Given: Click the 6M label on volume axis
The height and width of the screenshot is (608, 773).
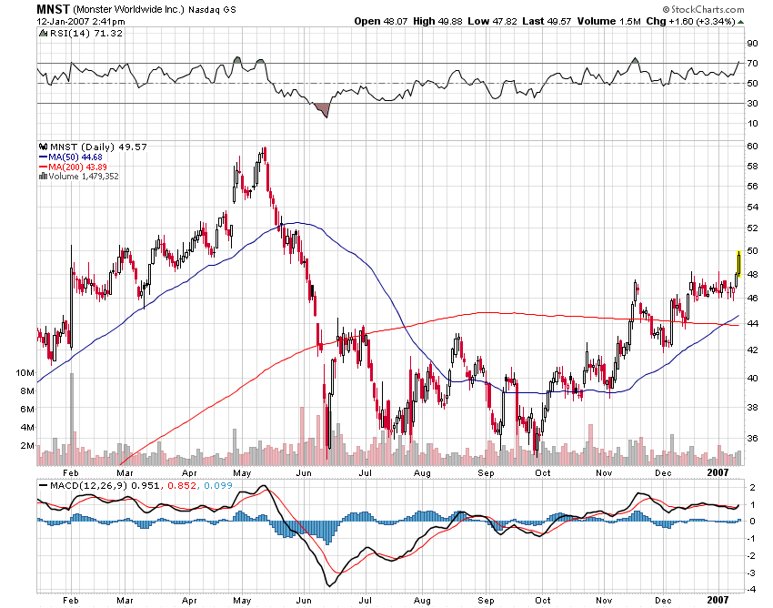Looking at the screenshot, I should [x=27, y=409].
